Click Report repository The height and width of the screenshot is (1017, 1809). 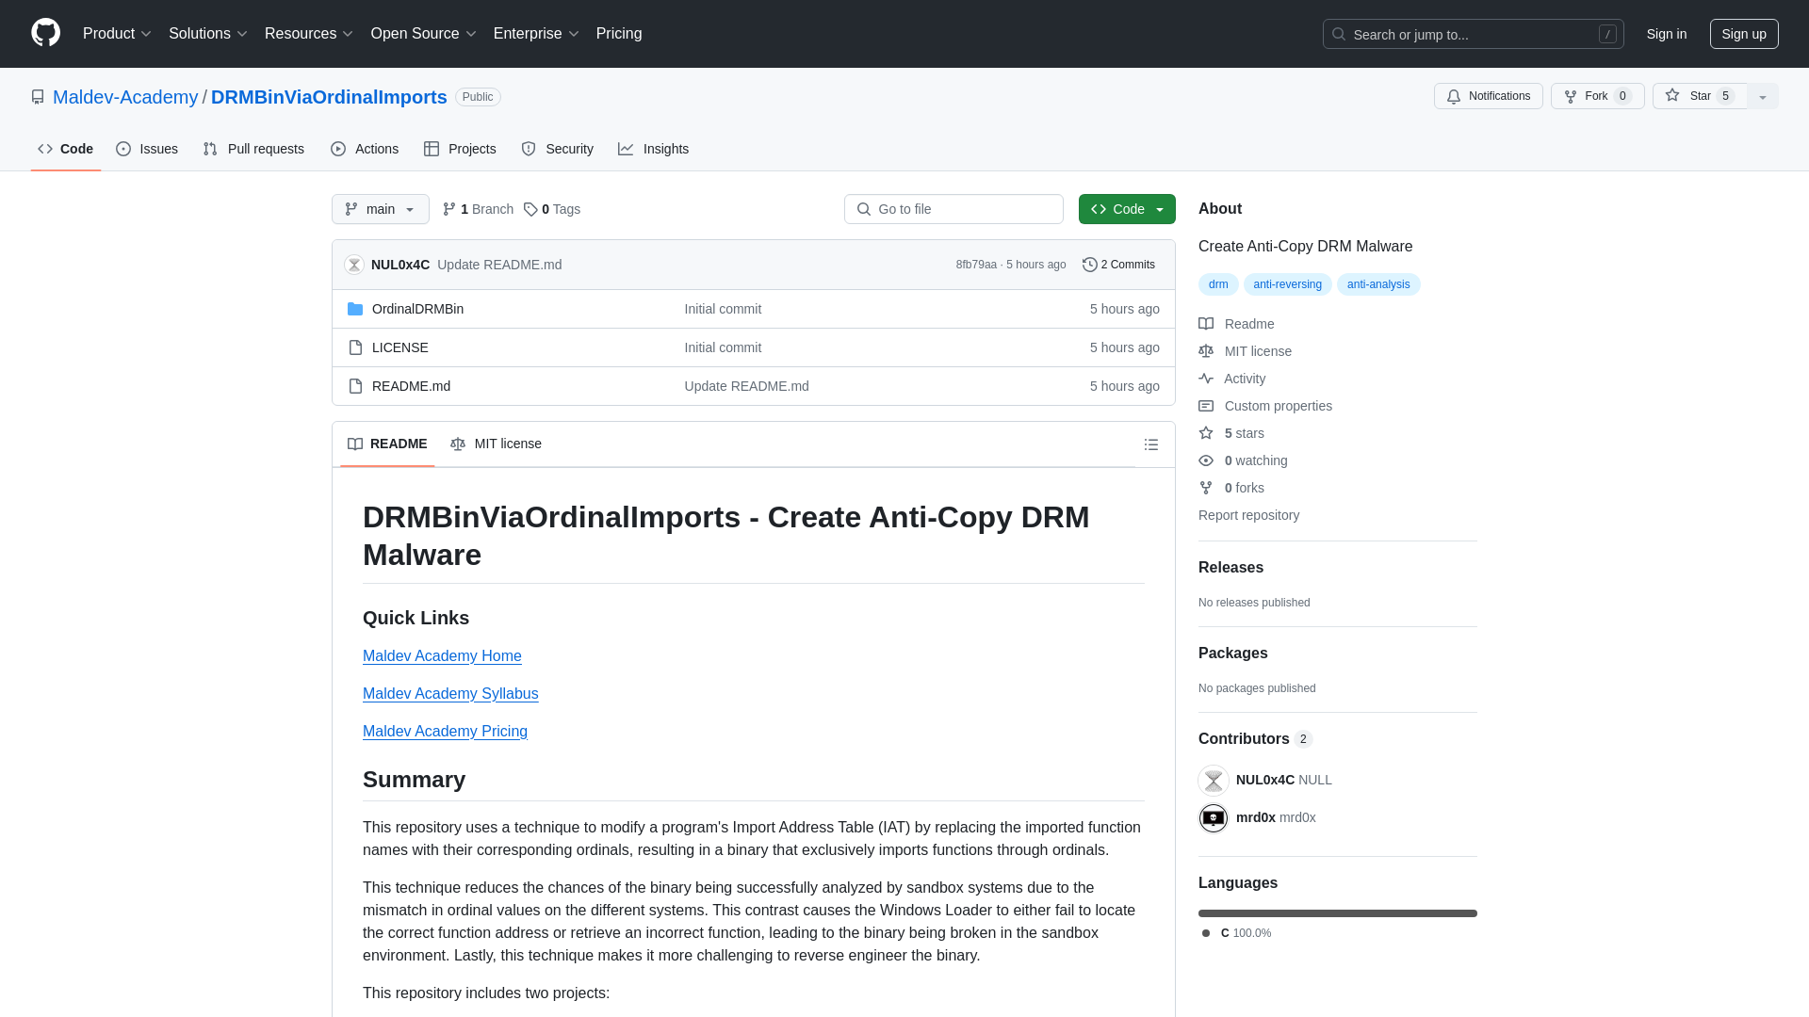pyautogui.click(x=1248, y=515)
